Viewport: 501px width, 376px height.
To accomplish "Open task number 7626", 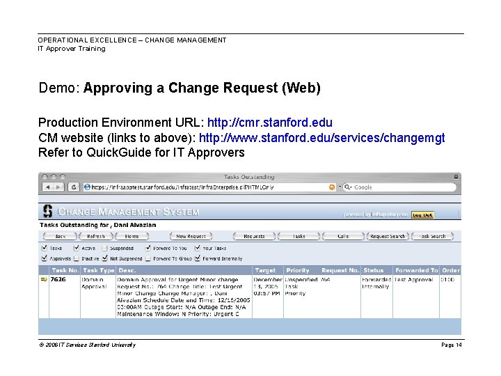I will coord(58,279).
